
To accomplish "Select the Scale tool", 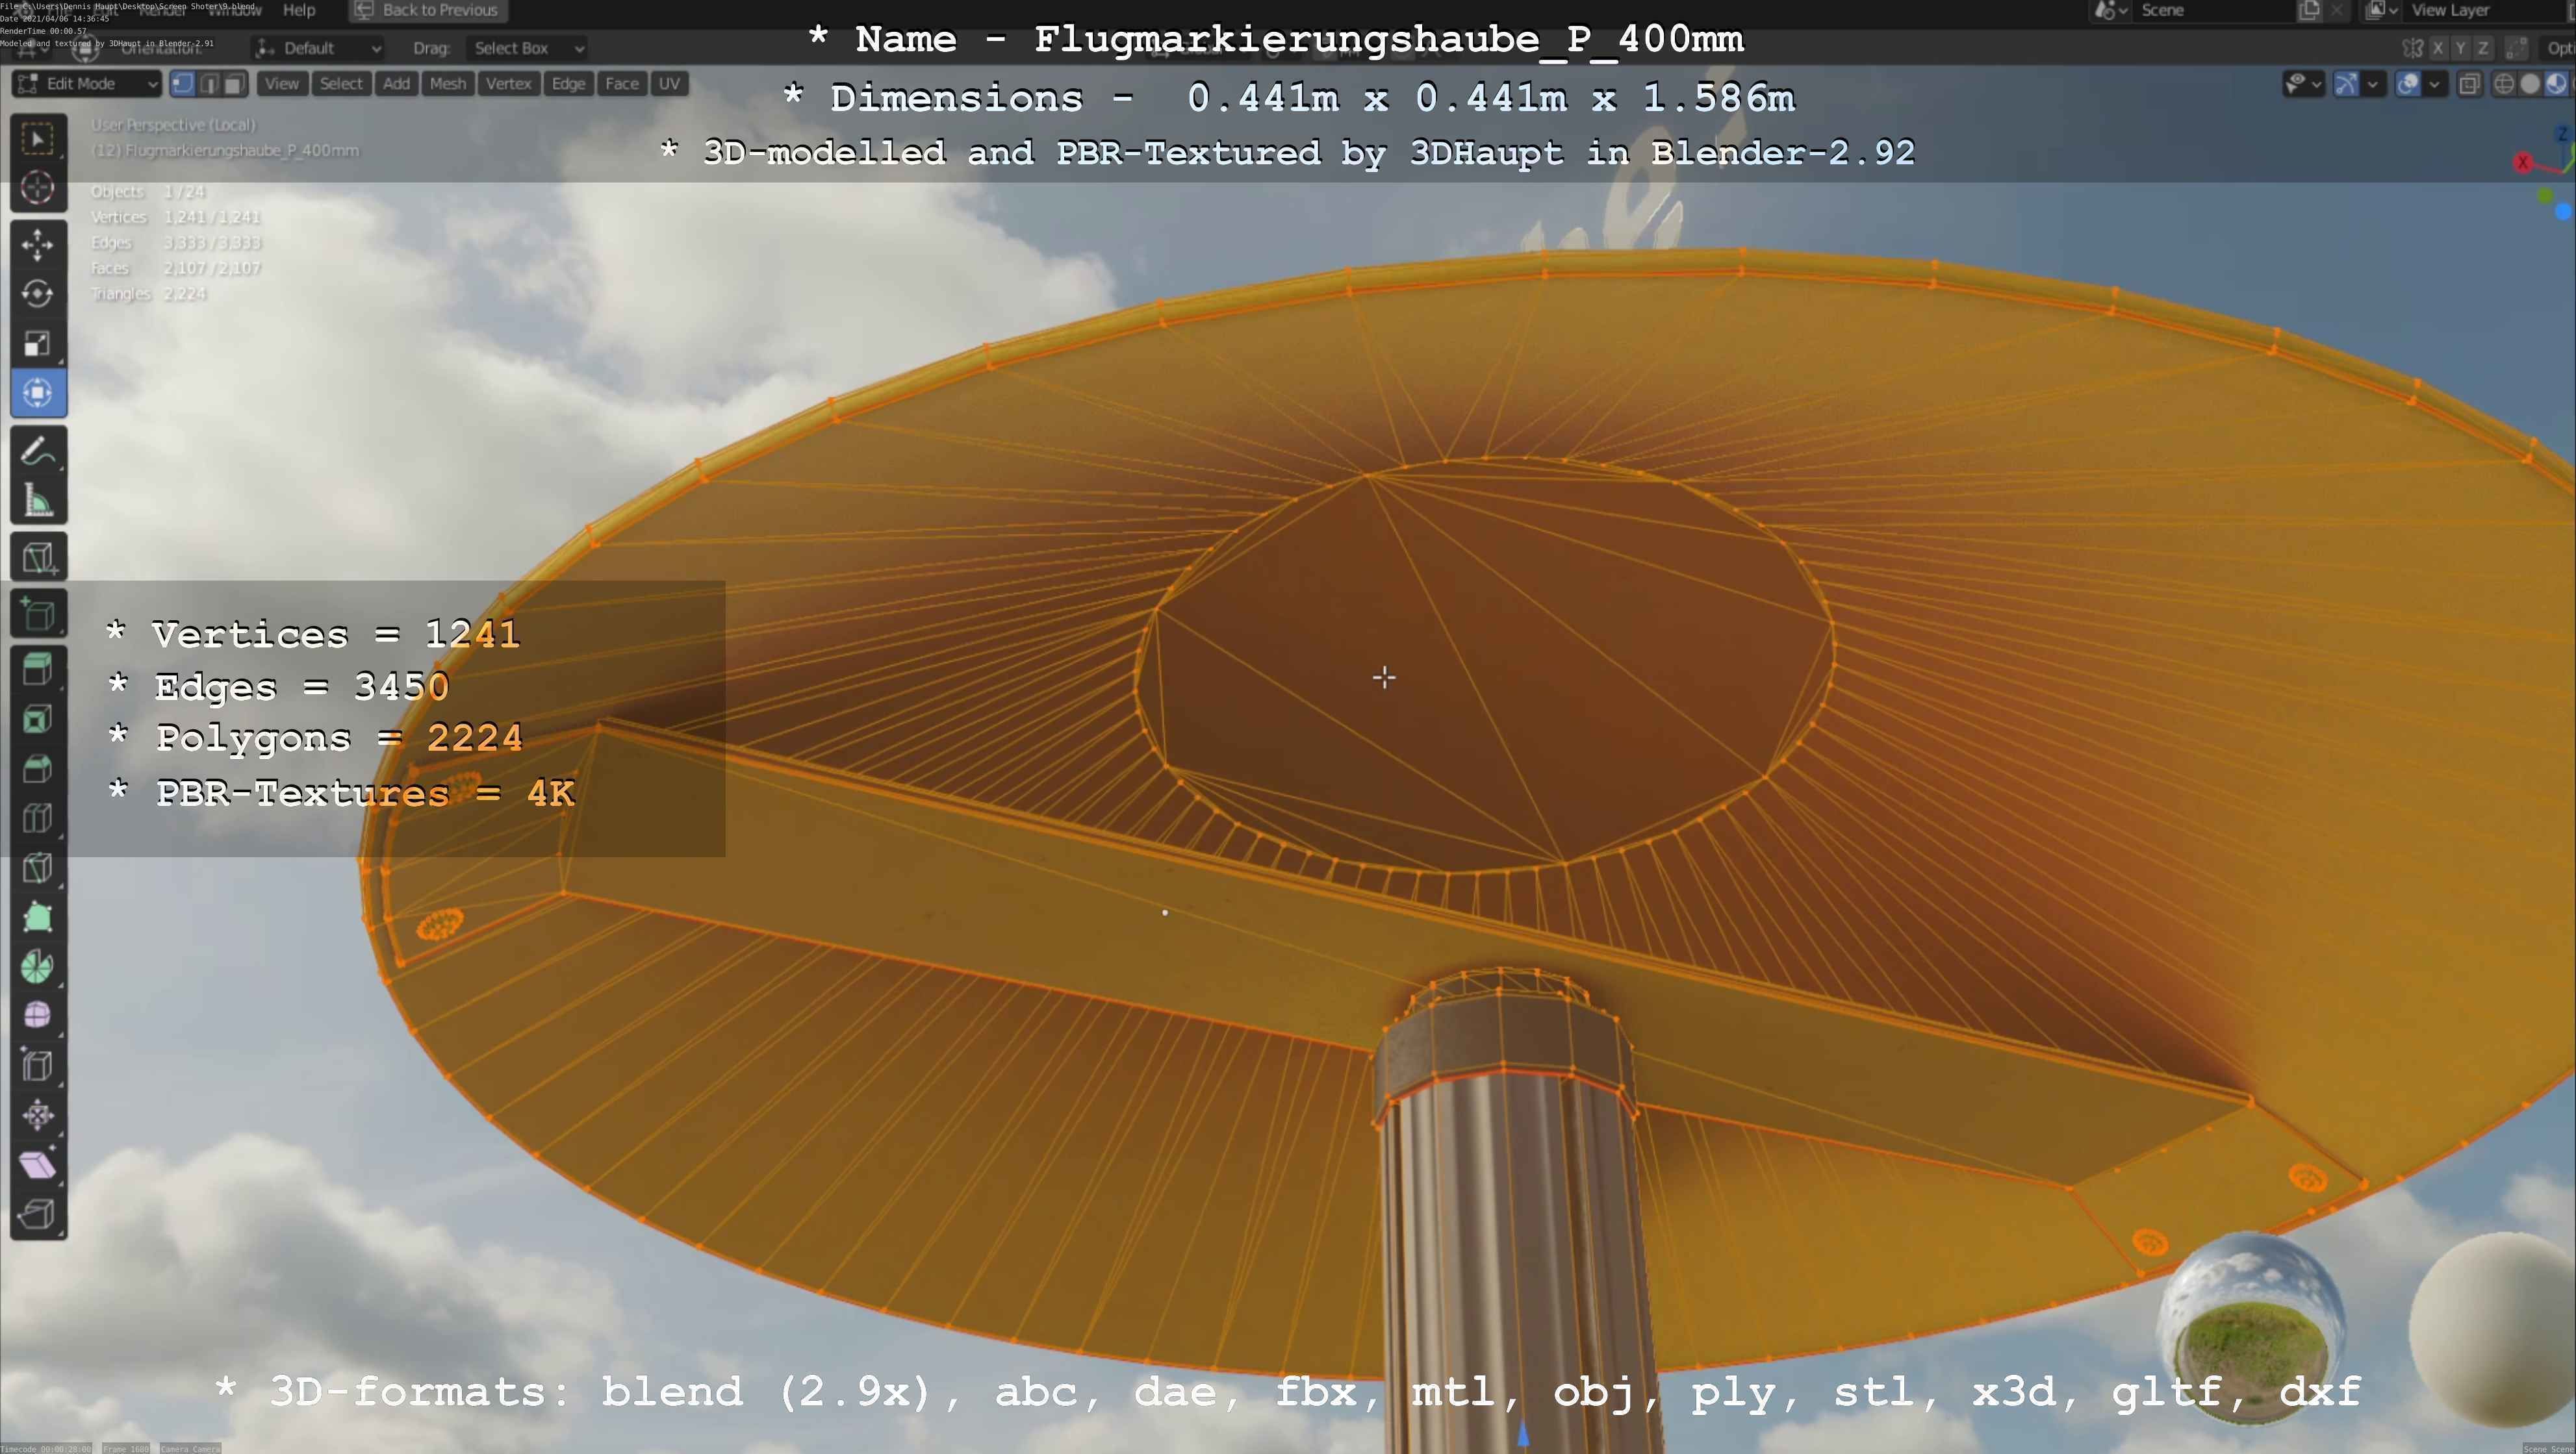I will (38, 344).
